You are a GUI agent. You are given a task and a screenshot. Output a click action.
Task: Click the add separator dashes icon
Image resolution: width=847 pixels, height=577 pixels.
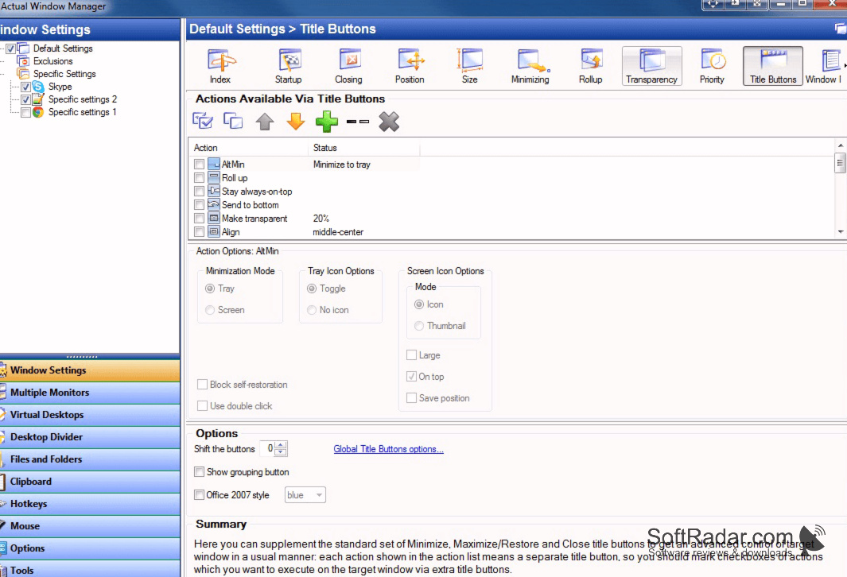click(x=358, y=122)
